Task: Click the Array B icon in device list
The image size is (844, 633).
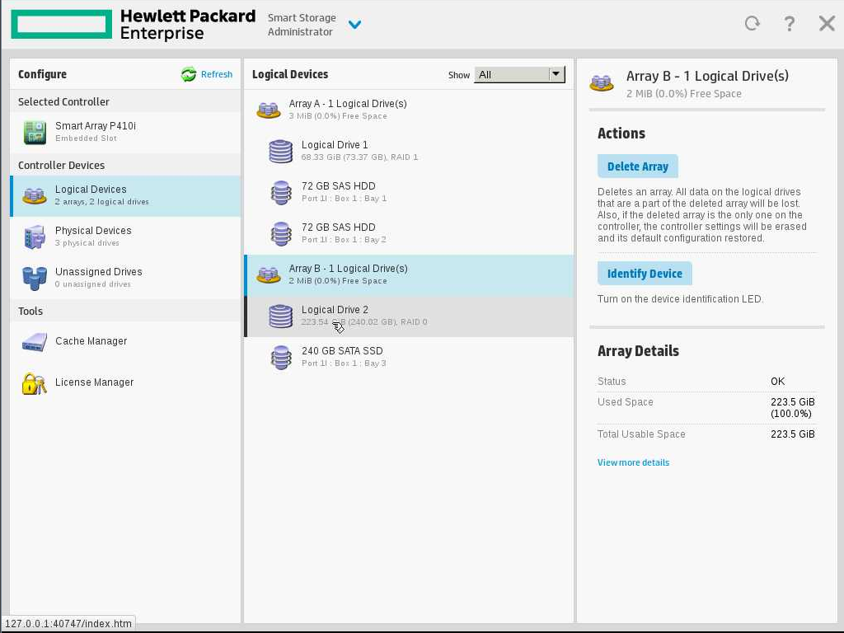Action: (268, 275)
